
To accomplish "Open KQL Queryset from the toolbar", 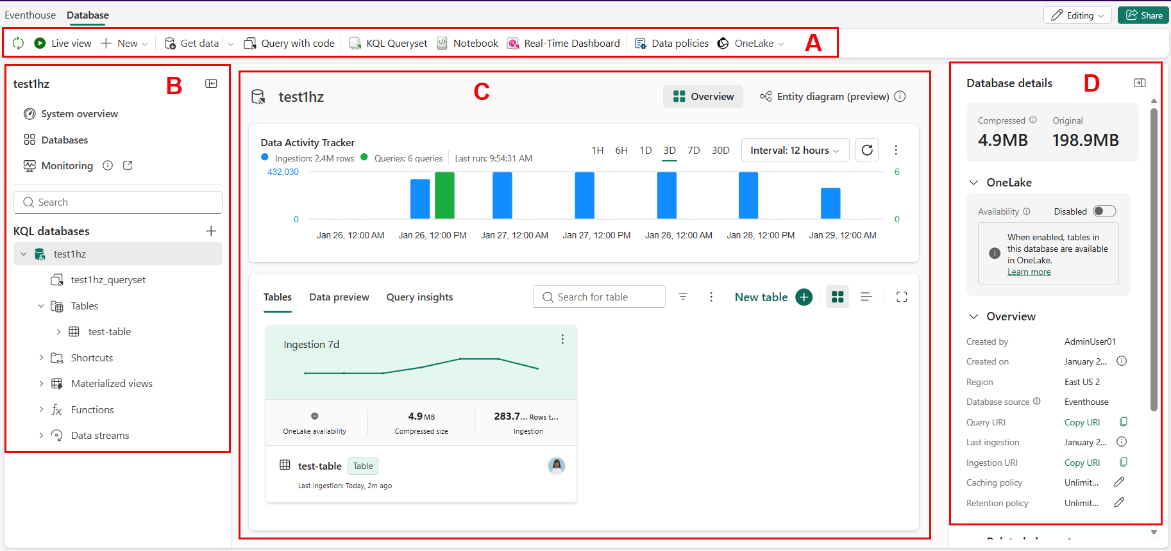I will point(389,43).
